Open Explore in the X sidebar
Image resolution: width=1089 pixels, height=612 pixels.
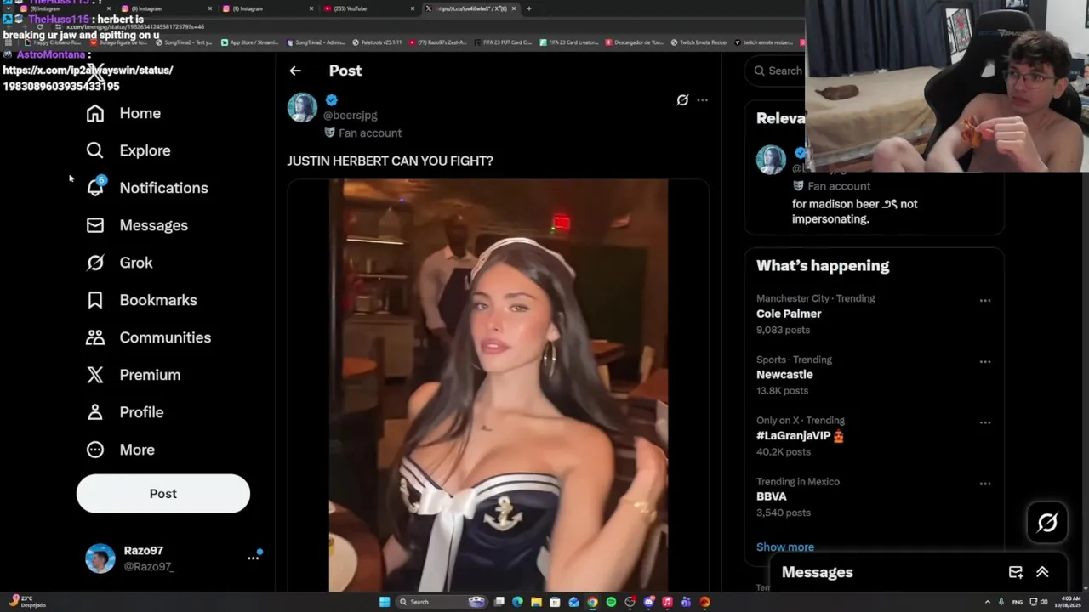tap(128, 150)
